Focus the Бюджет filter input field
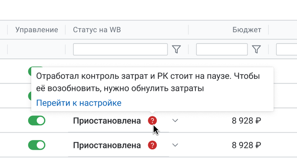 tap(221, 49)
